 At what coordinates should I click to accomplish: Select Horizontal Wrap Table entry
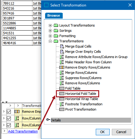pos(82,99)
